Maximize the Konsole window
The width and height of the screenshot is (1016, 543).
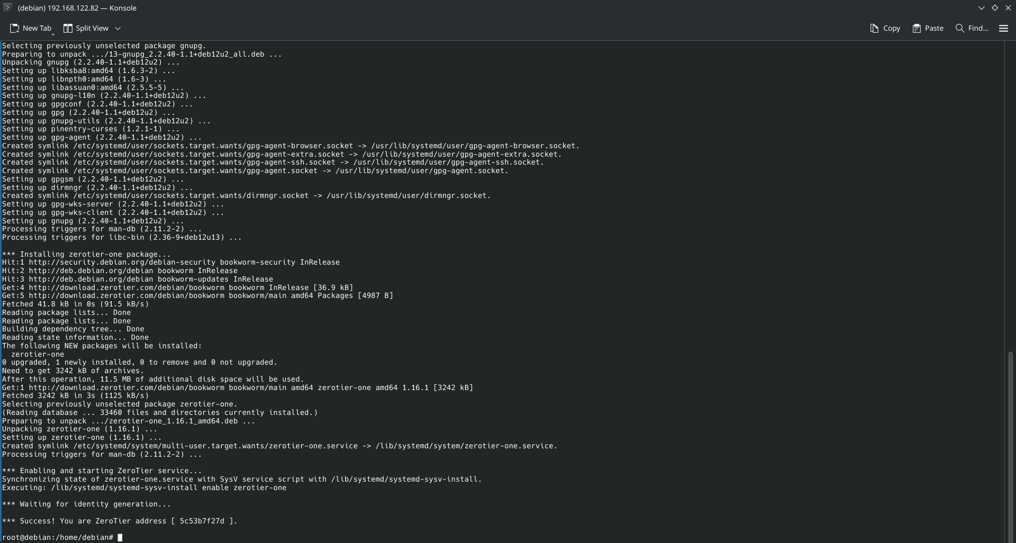[x=995, y=8]
